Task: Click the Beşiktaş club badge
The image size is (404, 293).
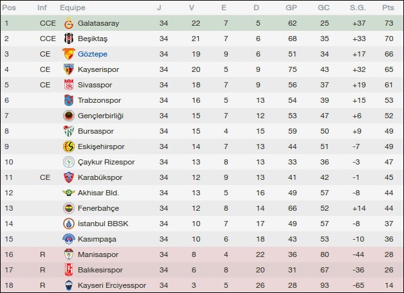Action: (x=68, y=39)
